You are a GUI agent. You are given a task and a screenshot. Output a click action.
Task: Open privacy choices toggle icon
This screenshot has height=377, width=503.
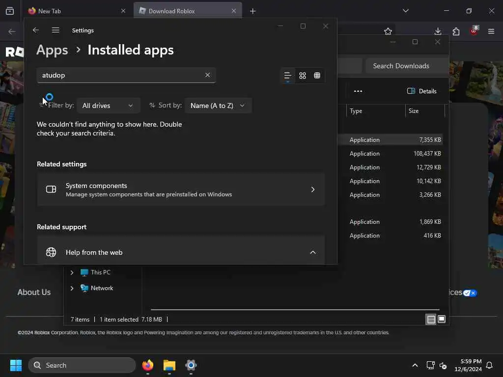pos(470,293)
